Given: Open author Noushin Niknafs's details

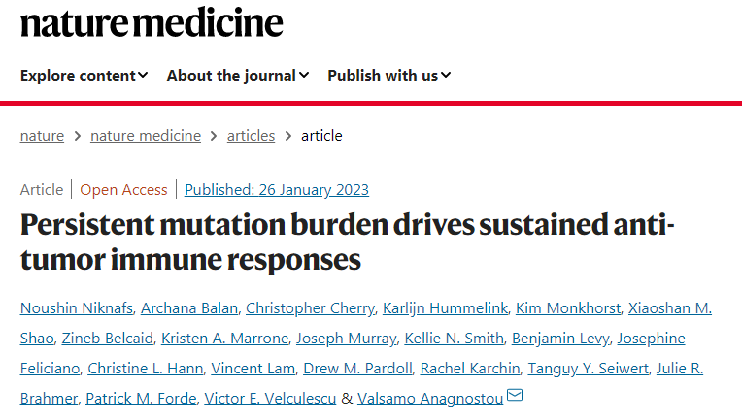Looking at the screenshot, I should (76, 309).
